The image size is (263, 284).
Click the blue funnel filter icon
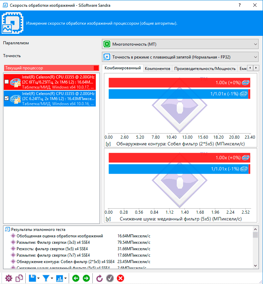point(46,278)
